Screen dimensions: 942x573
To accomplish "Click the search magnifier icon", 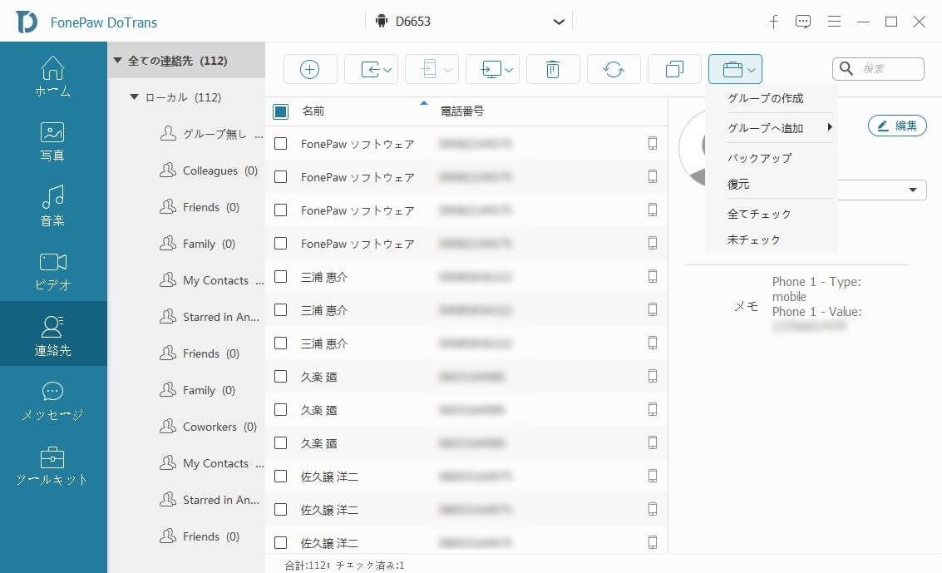I will pyautogui.click(x=846, y=68).
